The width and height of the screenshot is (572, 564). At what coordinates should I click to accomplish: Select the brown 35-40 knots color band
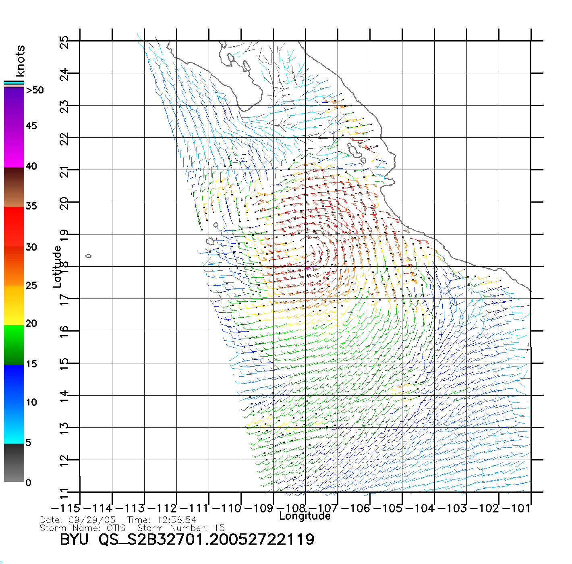(14, 187)
